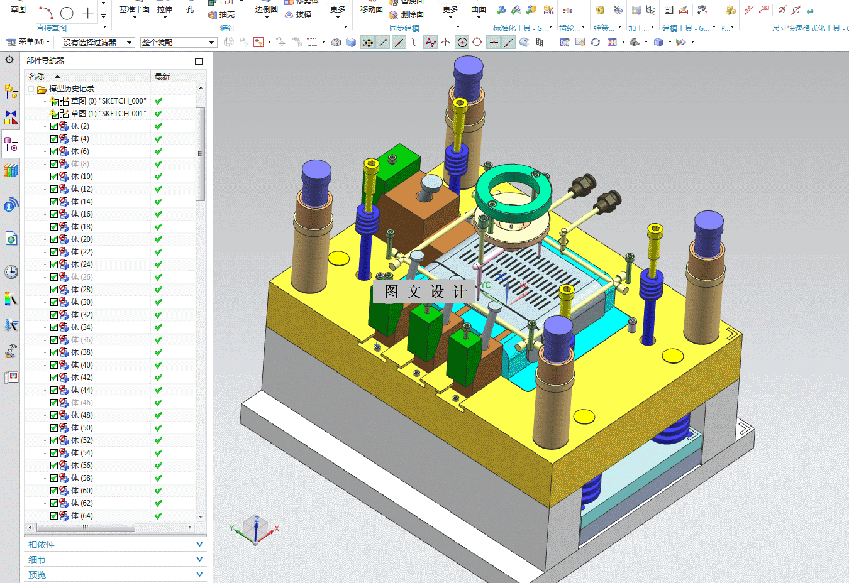Toggle the checkbox for 体 (32)
Image resolution: width=849 pixels, height=583 pixels.
[53, 315]
